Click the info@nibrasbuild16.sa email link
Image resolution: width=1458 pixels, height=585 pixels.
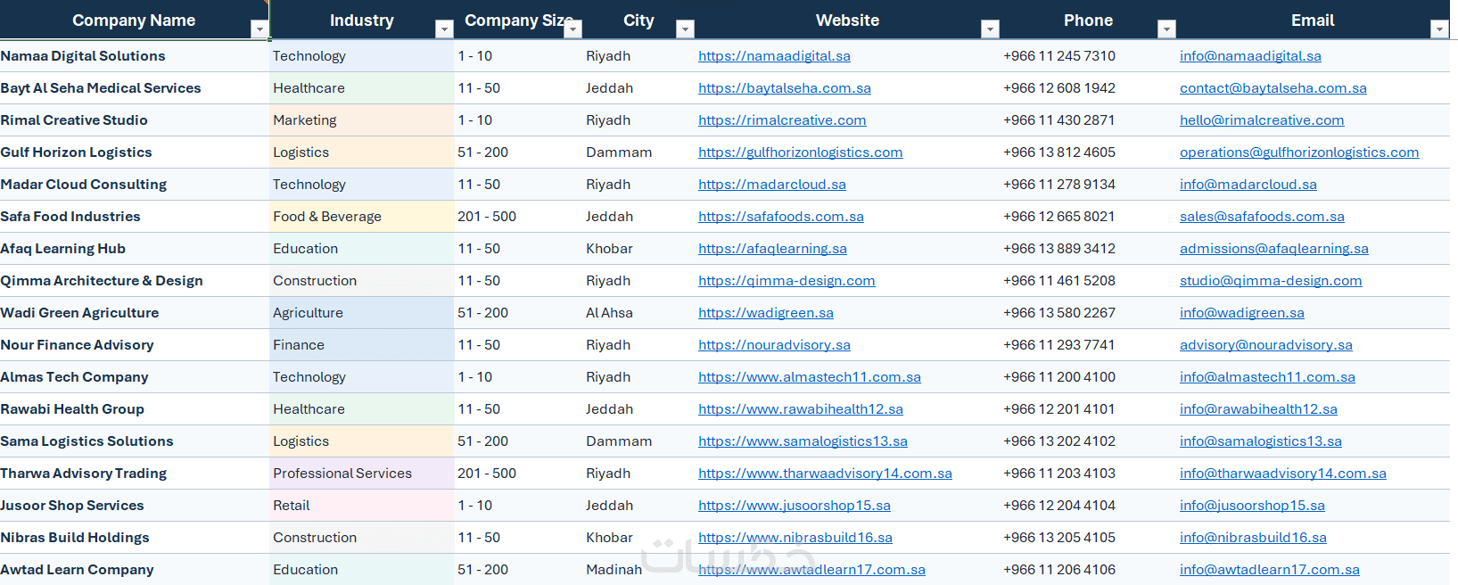[x=1253, y=538]
